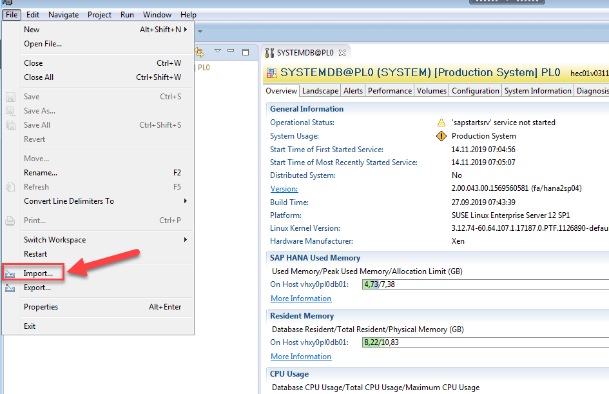Click the wrench tools icon on SYSTEMDB@PL0 tab

tap(269, 52)
